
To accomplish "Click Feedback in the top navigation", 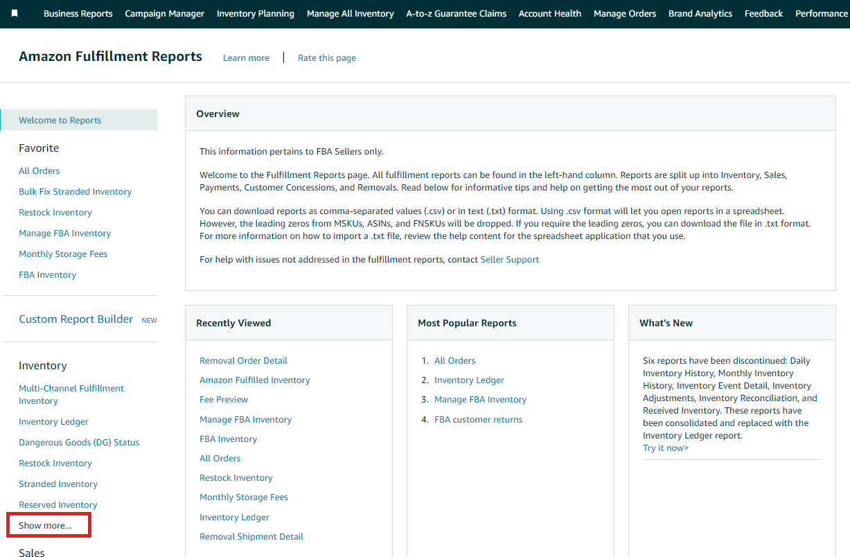I will coord(764,13).
